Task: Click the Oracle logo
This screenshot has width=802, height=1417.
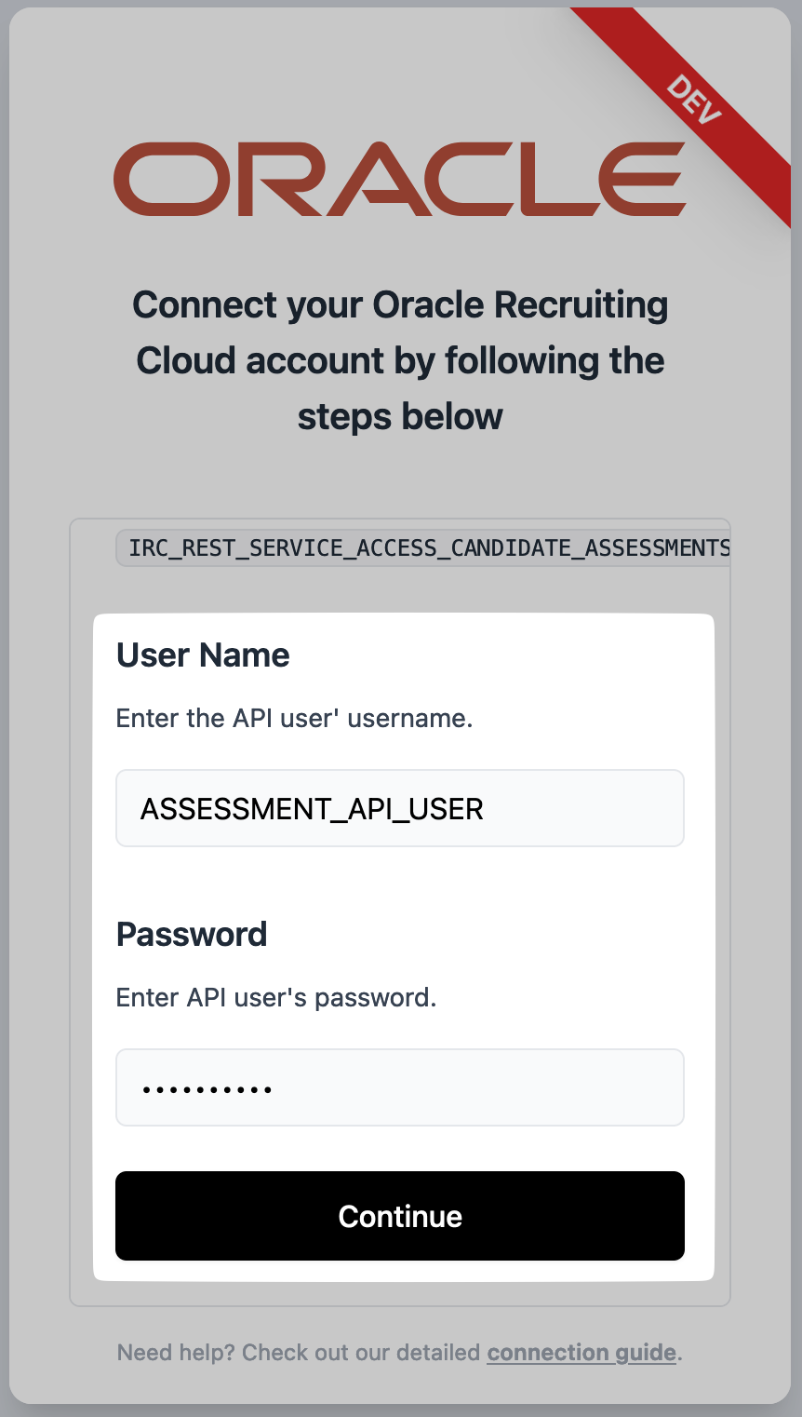Action: click(400, 179)
